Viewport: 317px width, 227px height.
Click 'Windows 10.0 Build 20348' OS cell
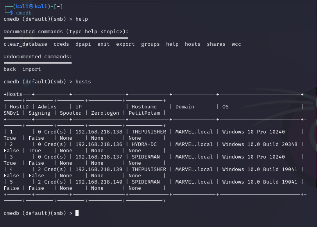coord(260,144)
